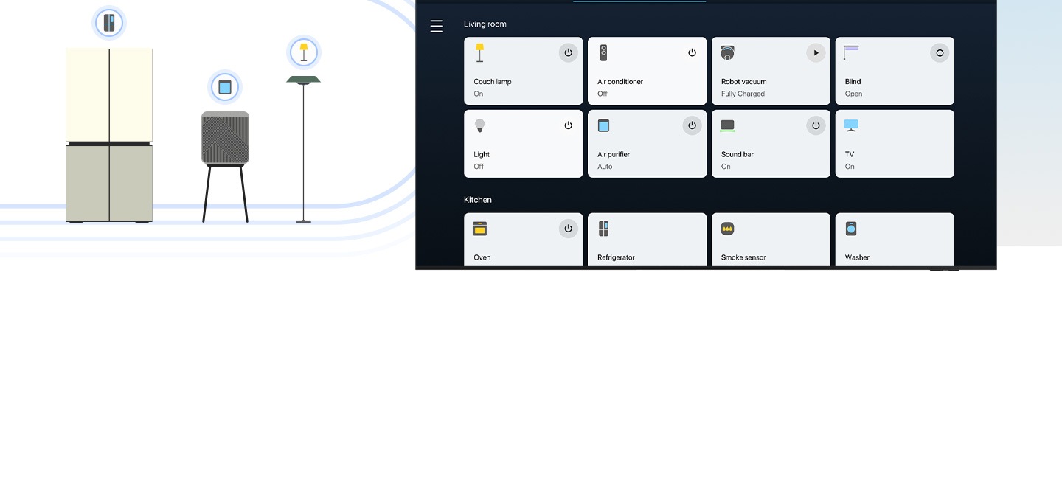1062x500 pixels.
Task: Switch on the Light power button
Action: [x=568, y=125]
